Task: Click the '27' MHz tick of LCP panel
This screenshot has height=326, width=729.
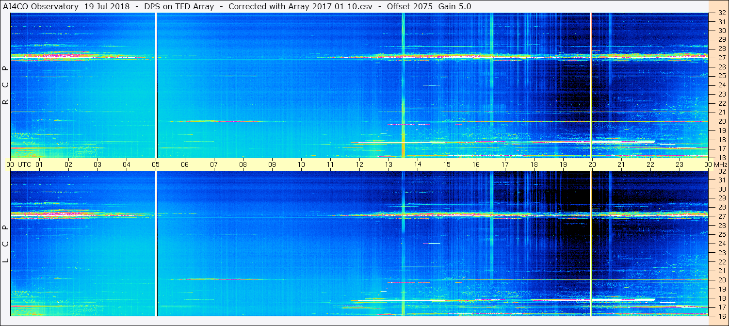Action: (721, 216)
